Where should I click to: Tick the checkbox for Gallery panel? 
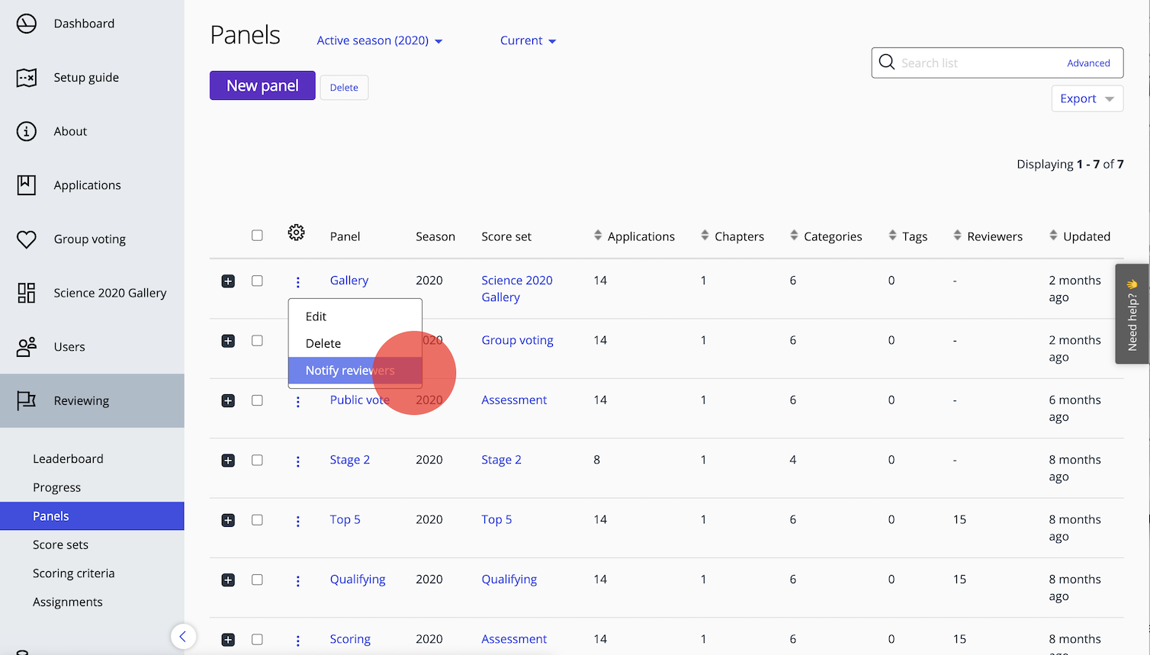point(257,281)
